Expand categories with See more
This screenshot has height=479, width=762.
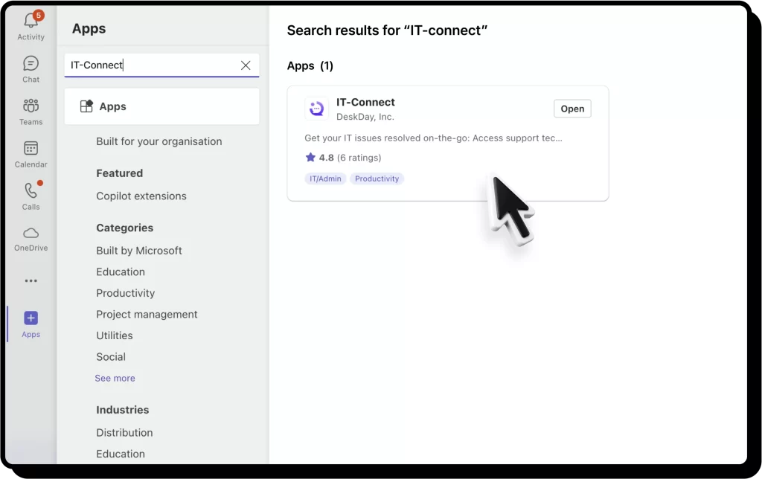115,378
